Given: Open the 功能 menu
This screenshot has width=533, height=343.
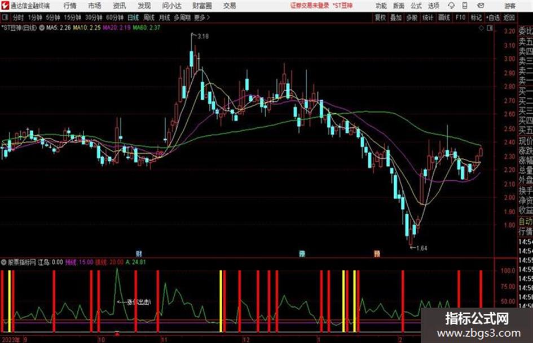Looking at the screenshot, I should 381,6.
